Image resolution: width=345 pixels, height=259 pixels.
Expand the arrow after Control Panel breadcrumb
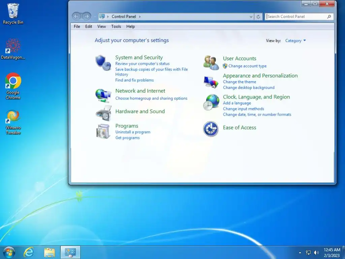pos(140,17)
